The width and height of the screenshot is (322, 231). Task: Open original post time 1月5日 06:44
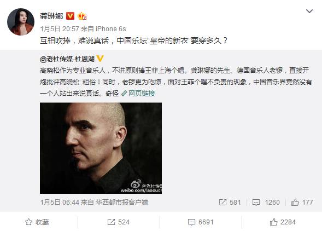click(x=60, y=203)
